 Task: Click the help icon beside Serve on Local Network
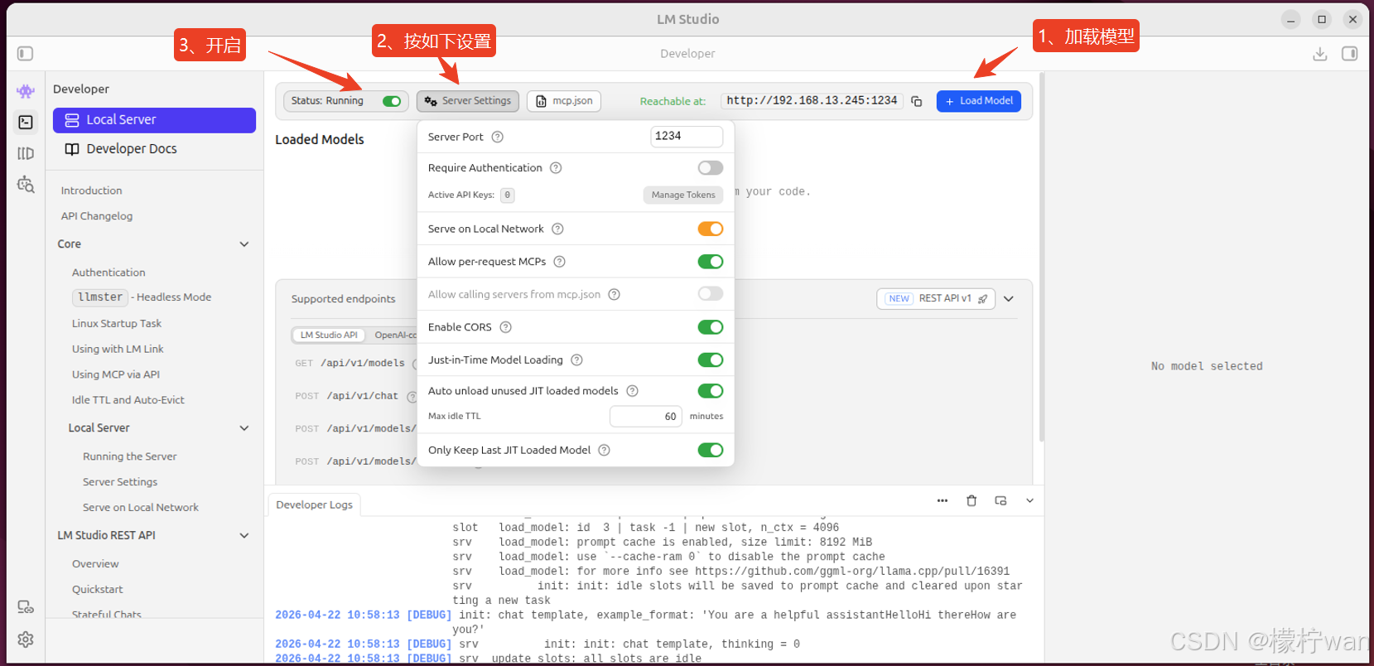pos(558,229)
